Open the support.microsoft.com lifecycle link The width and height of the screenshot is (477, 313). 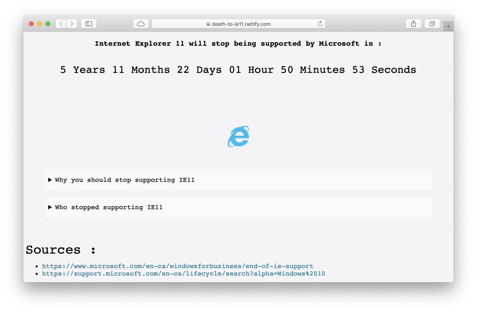(183, 274)
